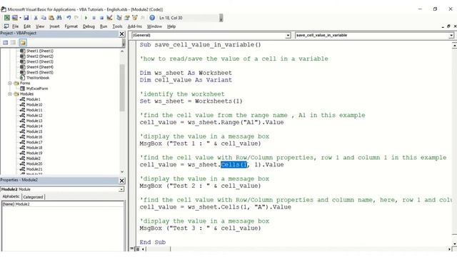Toggle Folders view in Project panel
This screenshot has height=257, width=457.
pyautogui.click(x=23, y=43)
